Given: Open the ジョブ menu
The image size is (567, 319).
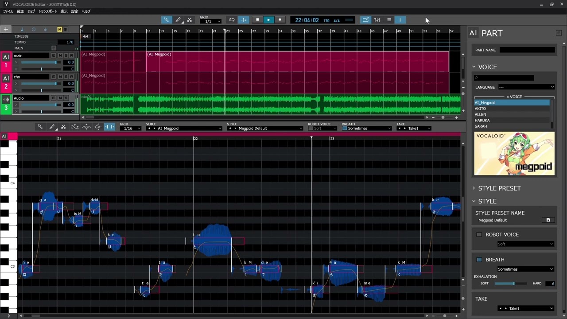Looking at the screenshot, I should point(31,12).
